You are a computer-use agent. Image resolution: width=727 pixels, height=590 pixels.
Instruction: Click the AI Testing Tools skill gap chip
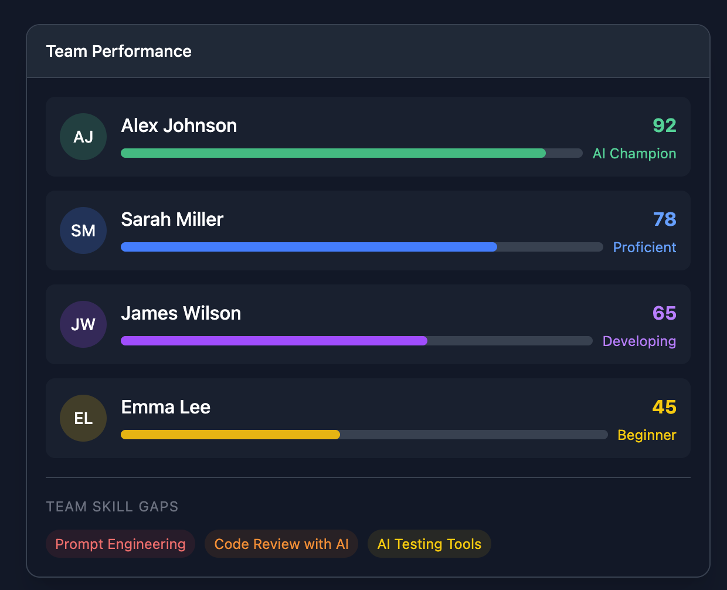(x=429, y=544)
